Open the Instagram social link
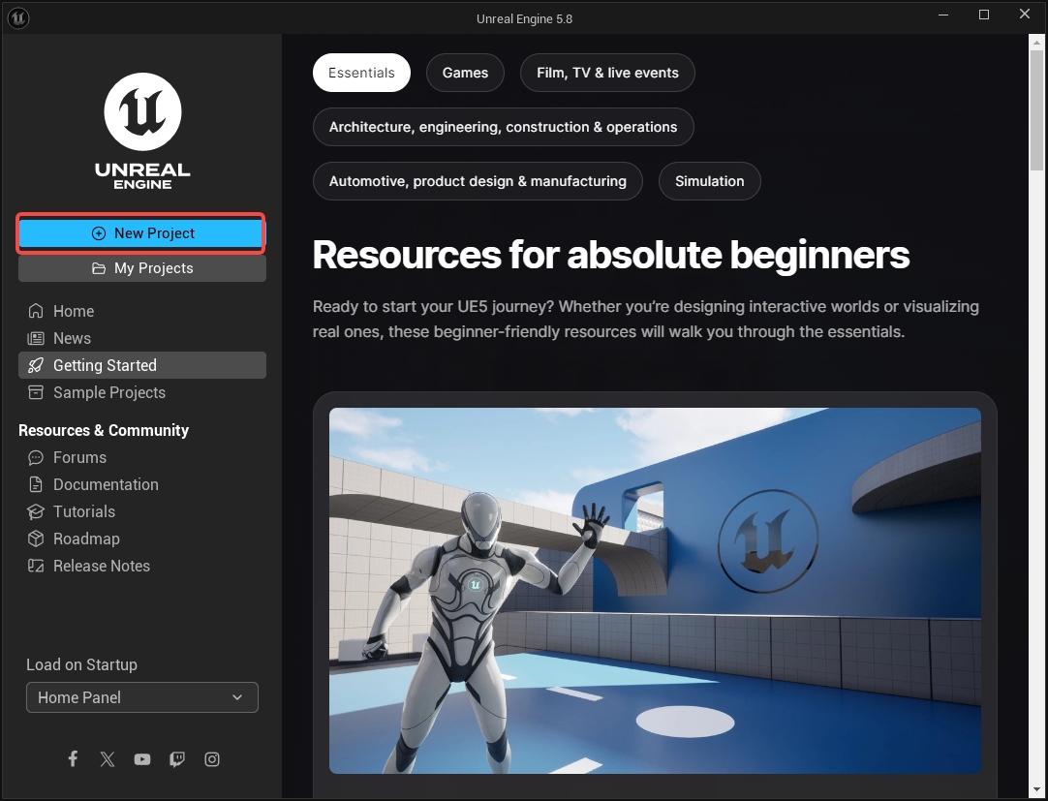Viewport: 1048px width, 801px height. coord(212,759)
